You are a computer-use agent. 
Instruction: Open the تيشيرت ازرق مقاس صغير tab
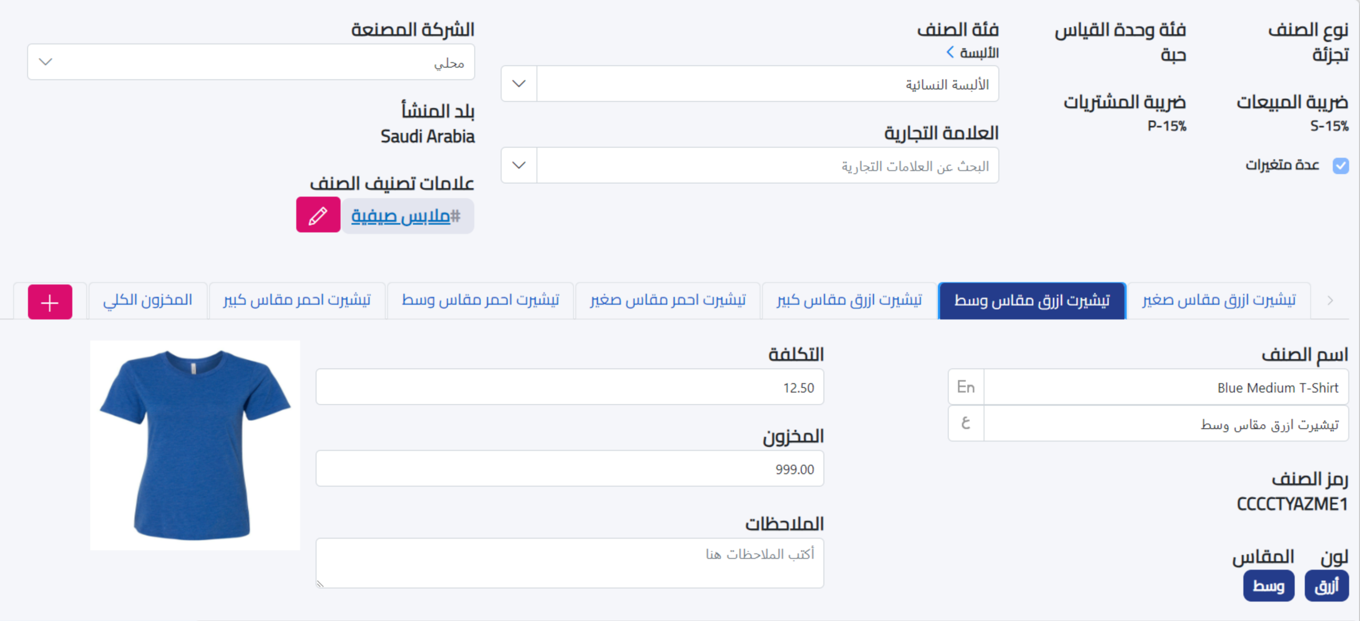(x=1219, y=301)
